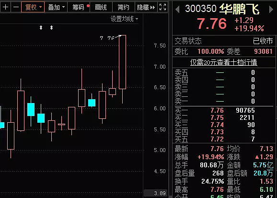Image resolution: width=277 pixels, height=198 pixels.
Task: Select 买二 price 7.75
Action: tap(217, 117)
